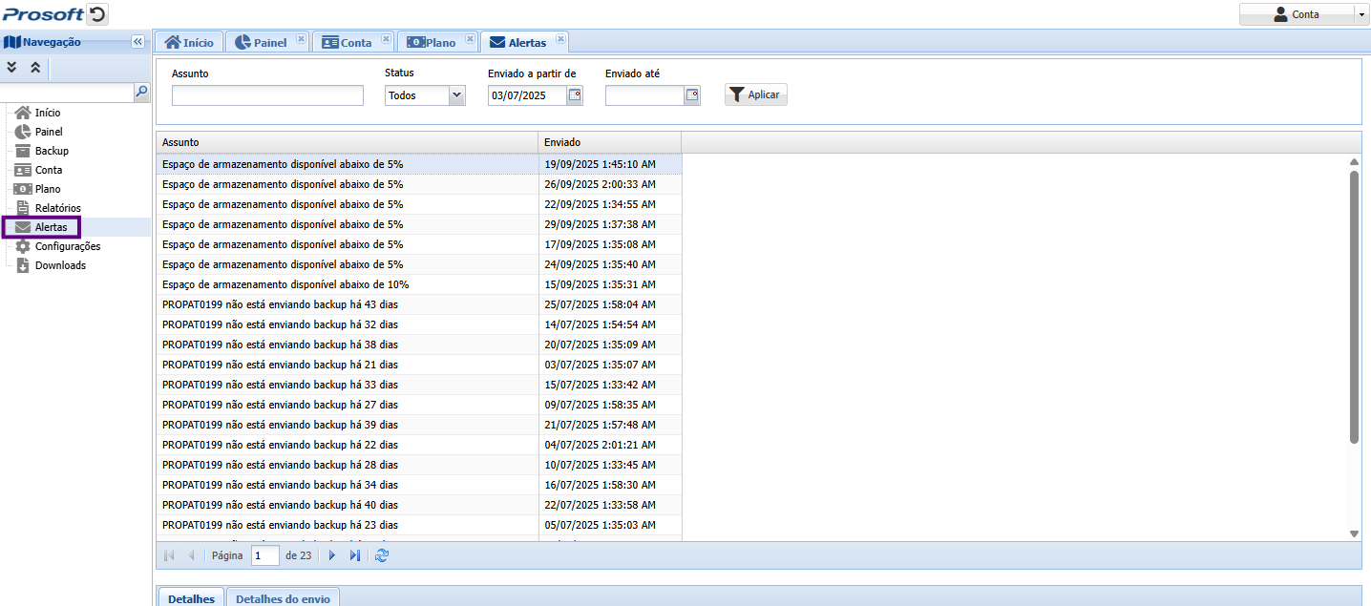Select the 'backup há 32 dias' alert row
This screenshot has width=1371, height=606.
coord(419,324)
